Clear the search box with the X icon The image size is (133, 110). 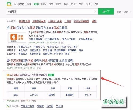[95, 11]
